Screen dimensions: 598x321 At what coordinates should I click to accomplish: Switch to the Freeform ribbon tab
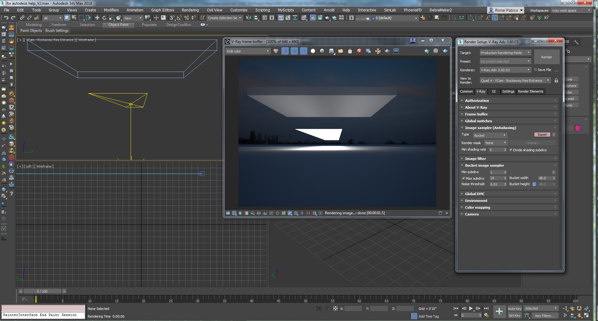coord(59,25)
